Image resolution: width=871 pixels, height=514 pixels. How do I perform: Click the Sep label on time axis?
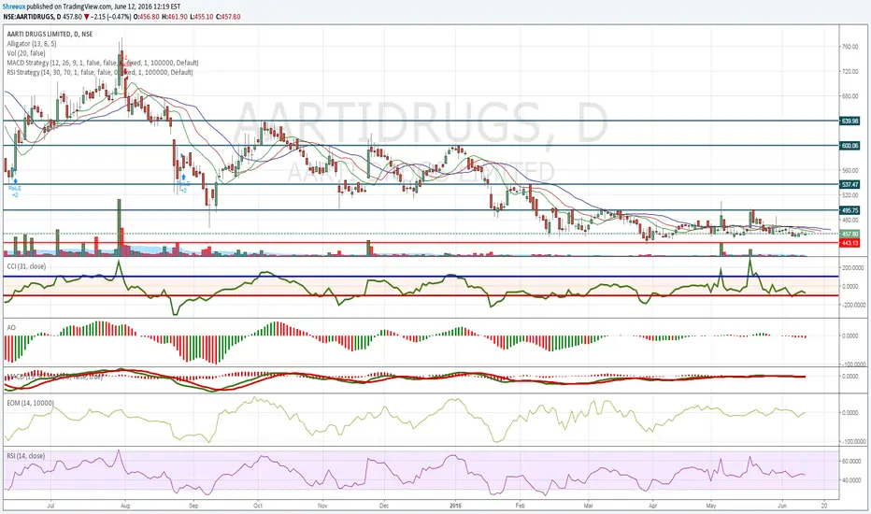[x=193, y=507]
